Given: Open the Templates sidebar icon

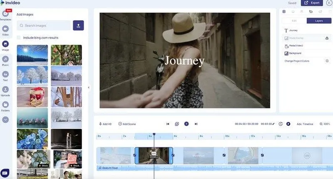Looking at the screenshot, I should click(5, 14).
